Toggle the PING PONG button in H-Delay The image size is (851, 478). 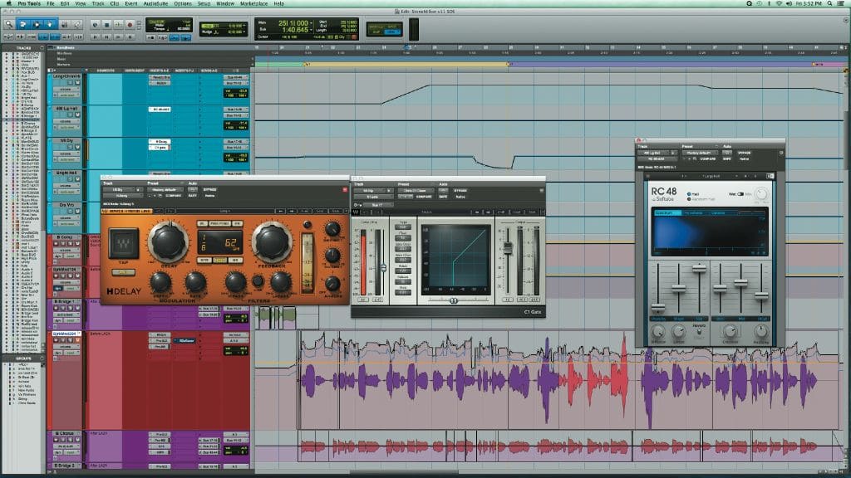[219, 223]
